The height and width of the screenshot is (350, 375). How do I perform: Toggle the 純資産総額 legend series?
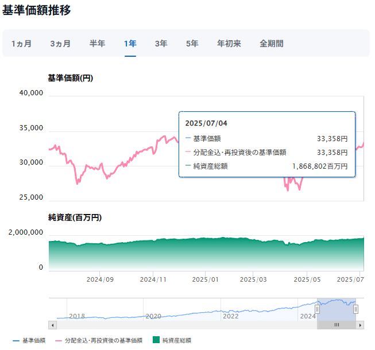[172, 340]
